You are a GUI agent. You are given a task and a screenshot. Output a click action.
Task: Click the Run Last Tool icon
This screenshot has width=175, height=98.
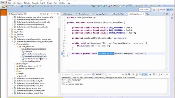109,6
